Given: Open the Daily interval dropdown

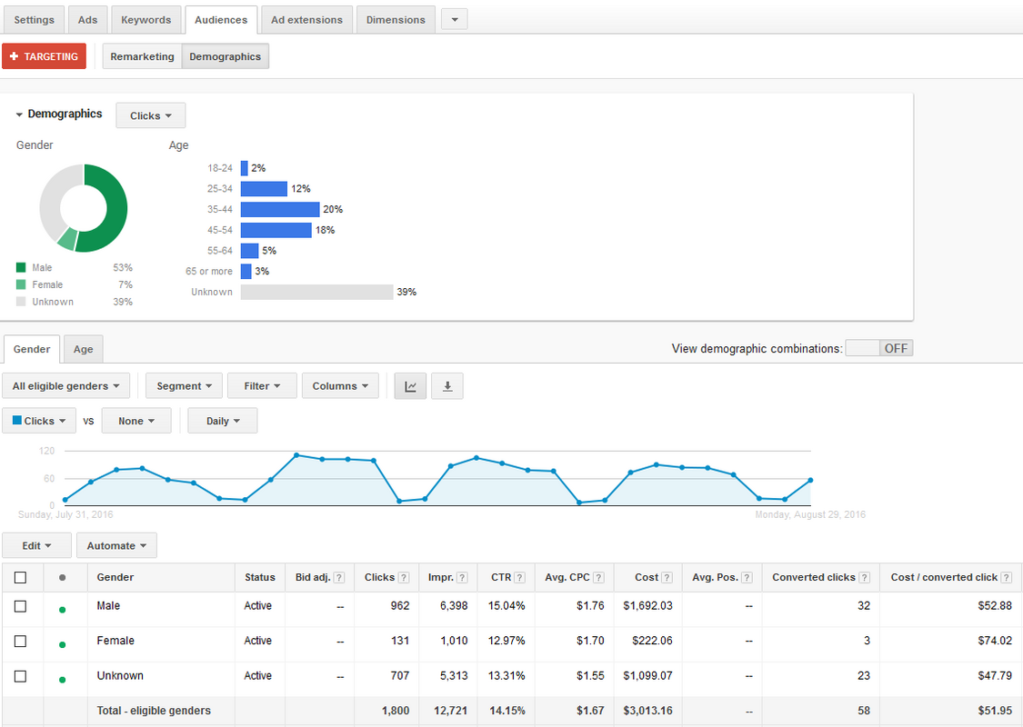Looking at the screenshot, I should click(x=222, y=420).
